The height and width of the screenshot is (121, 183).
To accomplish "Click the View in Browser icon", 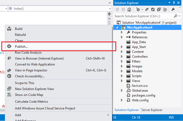I will [9, 58].
